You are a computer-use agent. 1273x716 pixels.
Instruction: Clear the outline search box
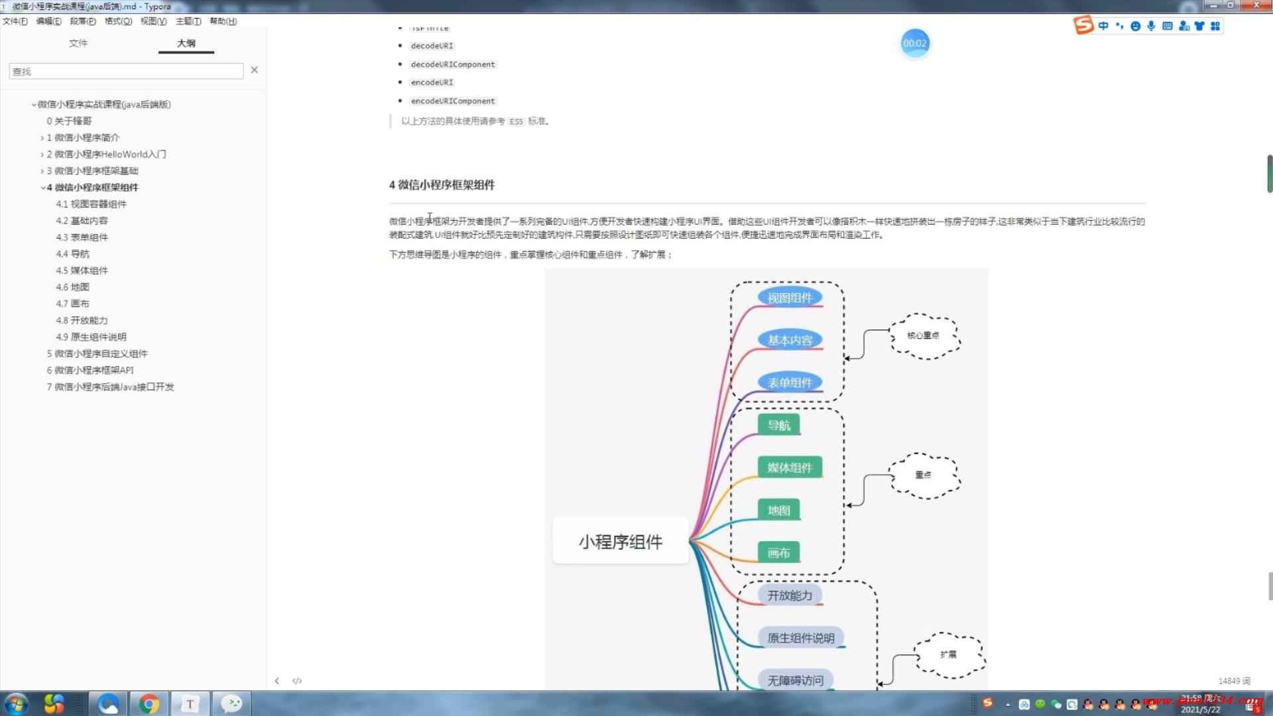[x=254, y=70]
